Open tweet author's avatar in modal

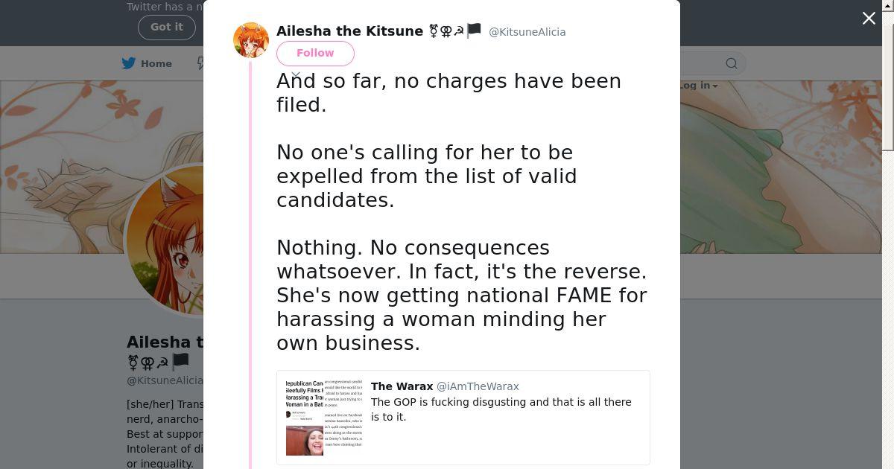tap(251, 40)
